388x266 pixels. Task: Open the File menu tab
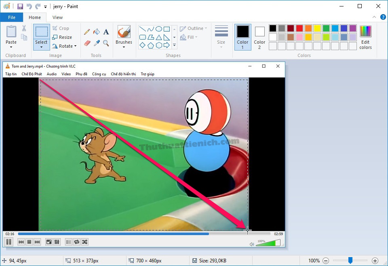[12, 17]
